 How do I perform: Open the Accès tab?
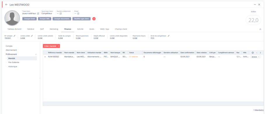92,29
